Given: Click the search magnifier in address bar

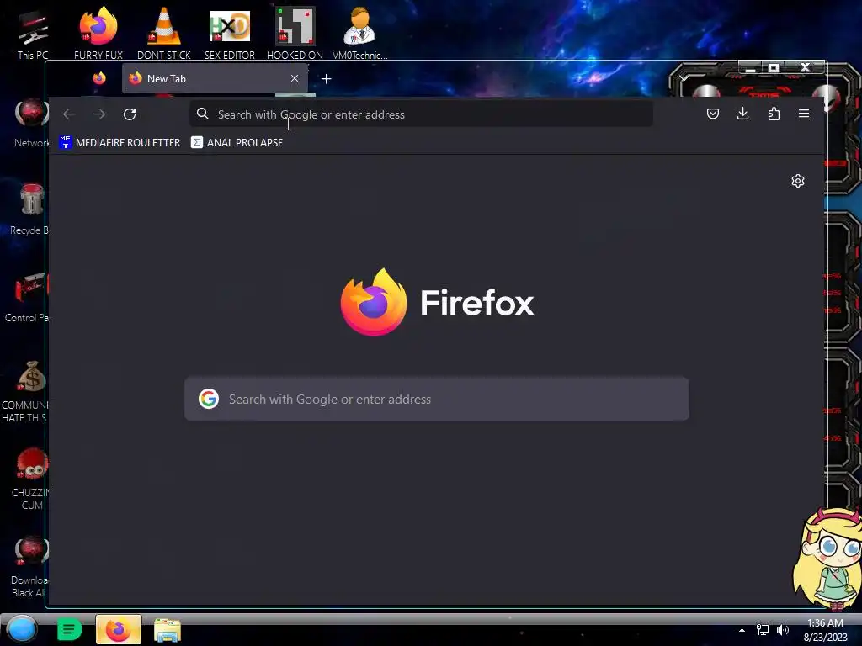Looking at the screenshot, I should tap(202, 114).
